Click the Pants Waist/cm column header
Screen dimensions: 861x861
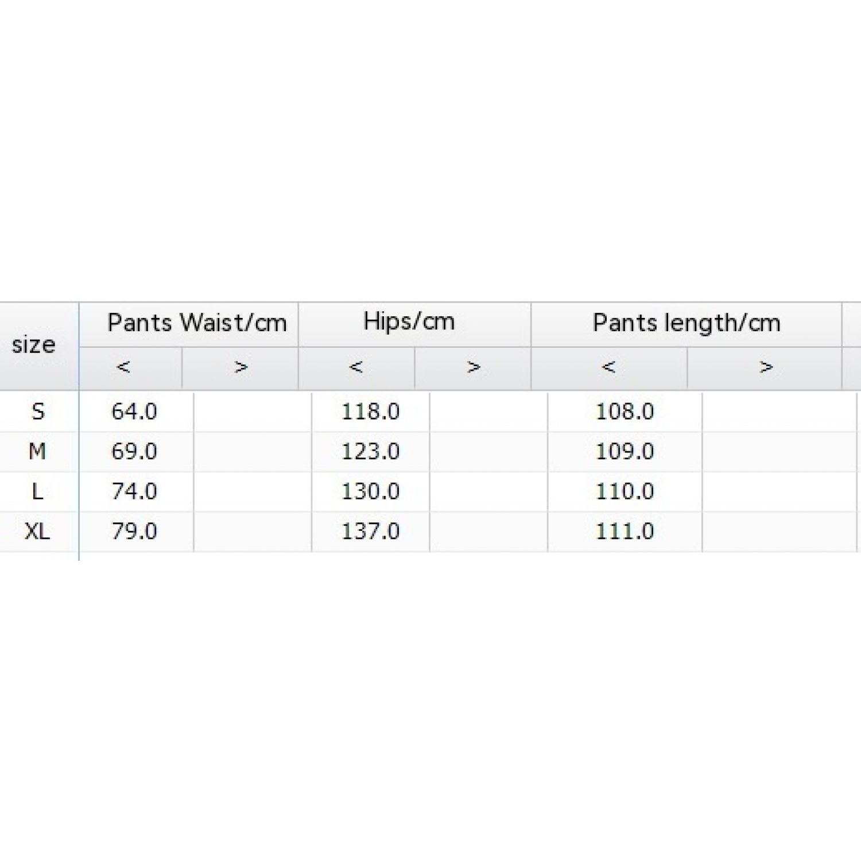coord(197,323)
